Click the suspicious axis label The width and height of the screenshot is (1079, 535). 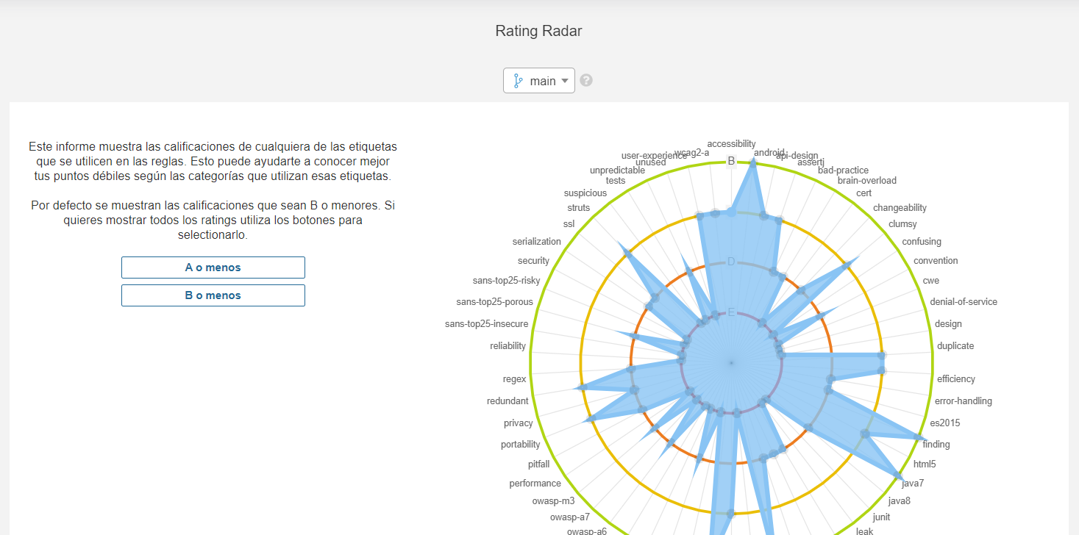click(585, 193)
